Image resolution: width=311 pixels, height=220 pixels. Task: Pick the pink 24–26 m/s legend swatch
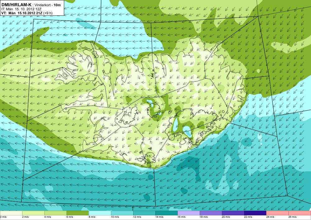click(278, 213)
